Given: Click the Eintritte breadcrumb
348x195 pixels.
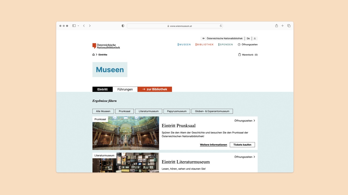Looking at the screenshot, I should click(x=103, y=55).
